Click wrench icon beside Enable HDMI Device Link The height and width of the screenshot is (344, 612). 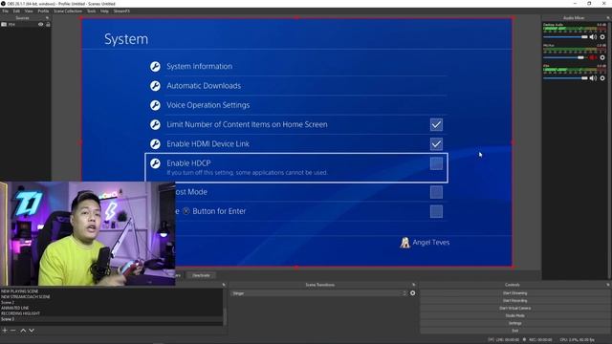(155, 144)
